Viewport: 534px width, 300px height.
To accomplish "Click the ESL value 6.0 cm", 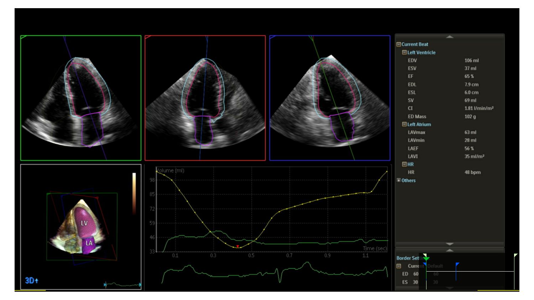I will [x=471, y=92].
